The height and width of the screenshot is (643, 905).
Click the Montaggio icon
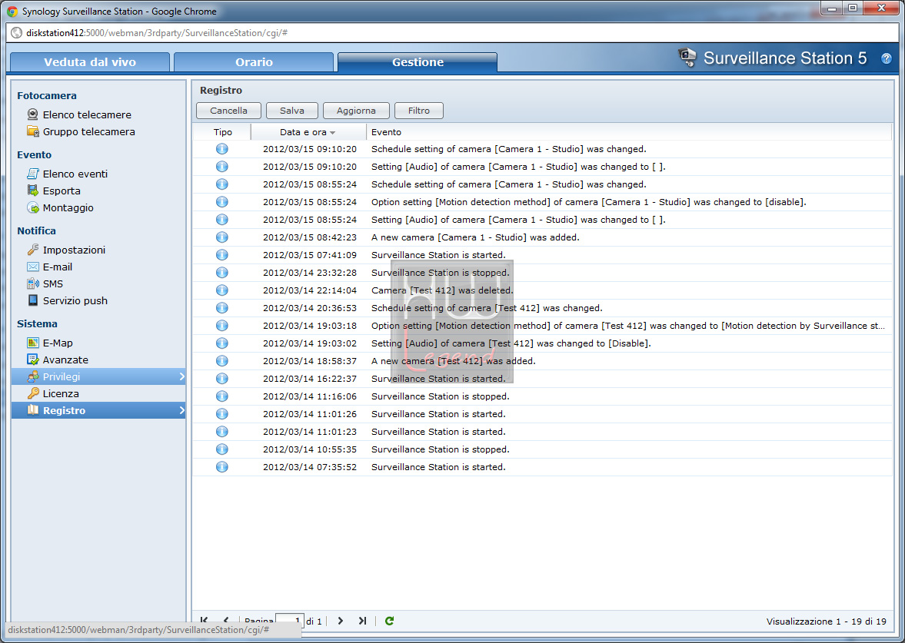(33, 207)
